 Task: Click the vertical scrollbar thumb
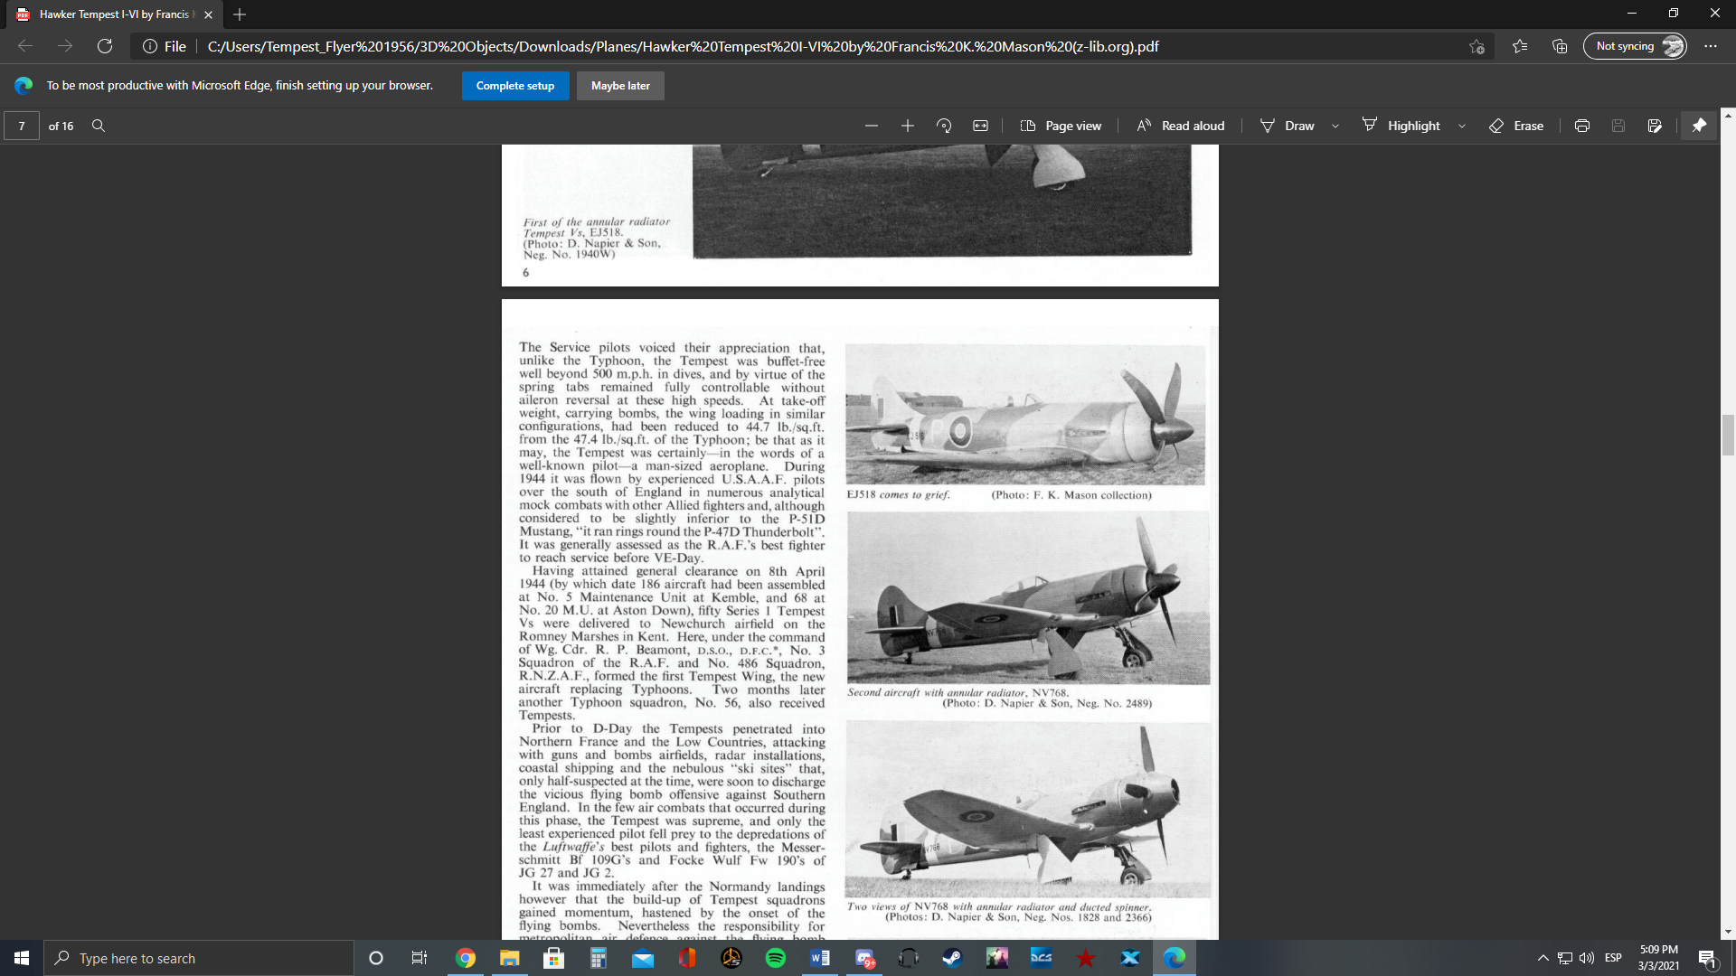(x=1728, y=436)
